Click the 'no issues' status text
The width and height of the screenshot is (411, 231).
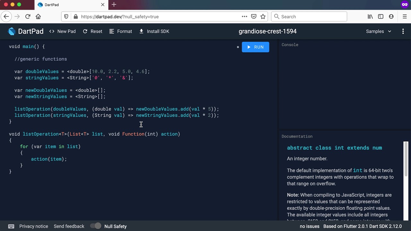(x=310, y=226)
